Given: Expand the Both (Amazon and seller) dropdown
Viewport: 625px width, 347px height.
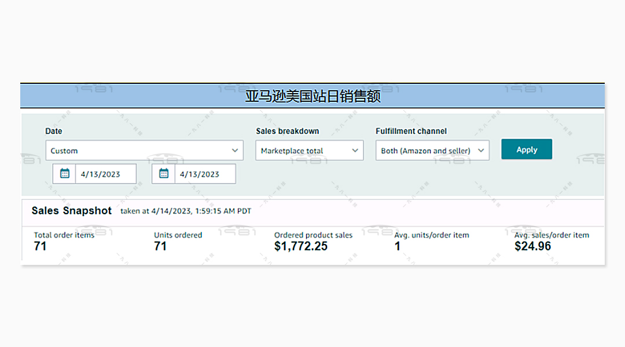Looking at the screenshot, I should pos(432,150).
